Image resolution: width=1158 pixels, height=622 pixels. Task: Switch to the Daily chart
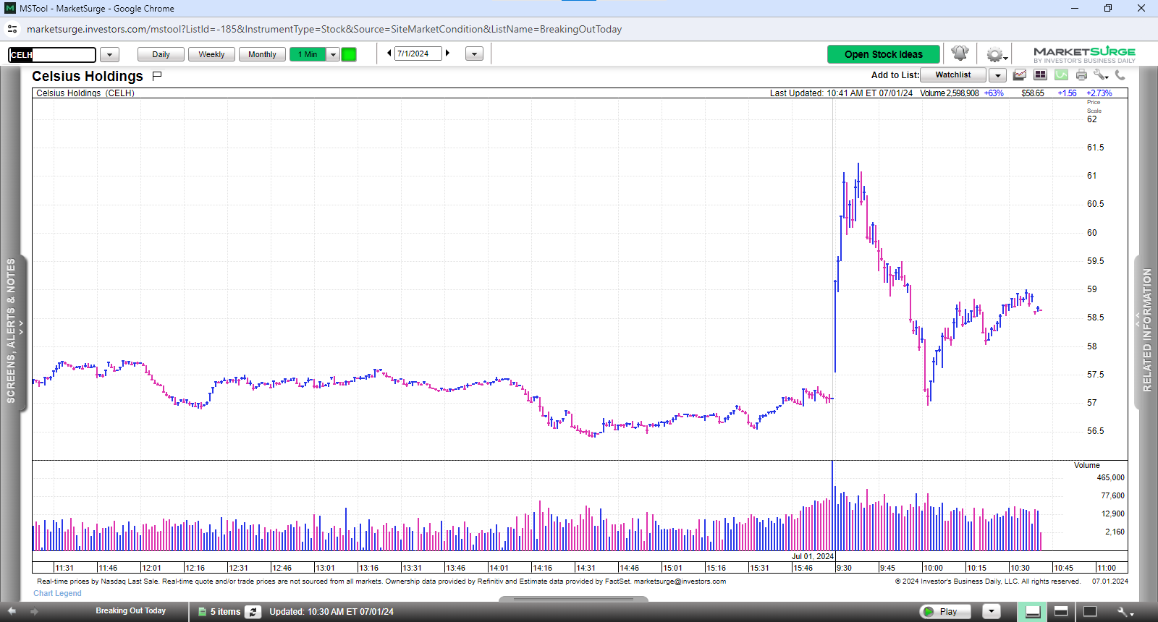coord(161,54)
